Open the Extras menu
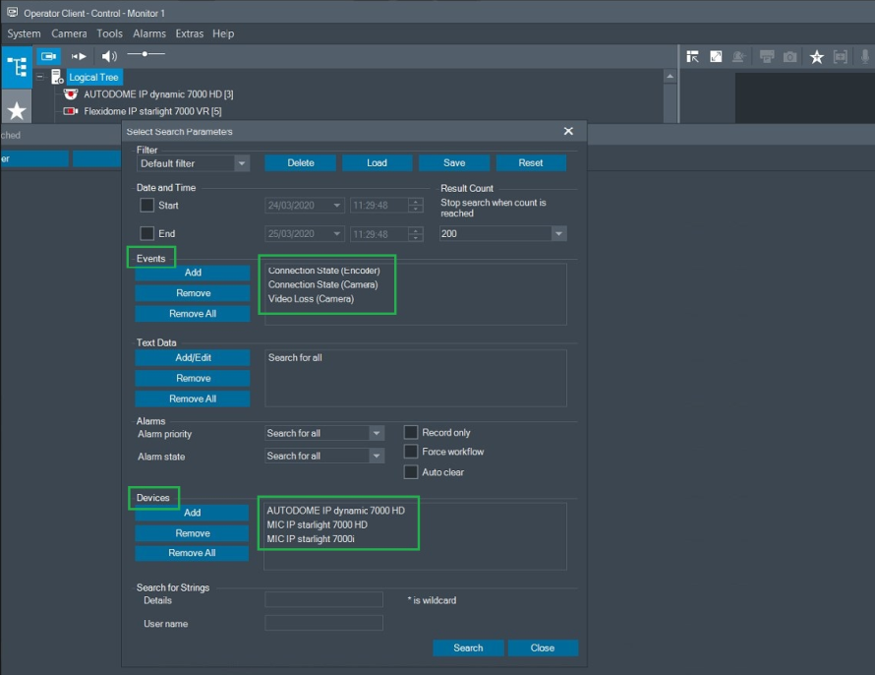Image resolution: width=875 pixels, height=675 pixels. (190, 33)
